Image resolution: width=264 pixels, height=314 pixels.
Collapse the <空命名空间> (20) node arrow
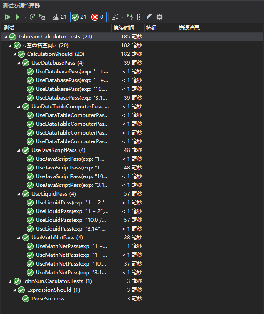tap(10, 46)
